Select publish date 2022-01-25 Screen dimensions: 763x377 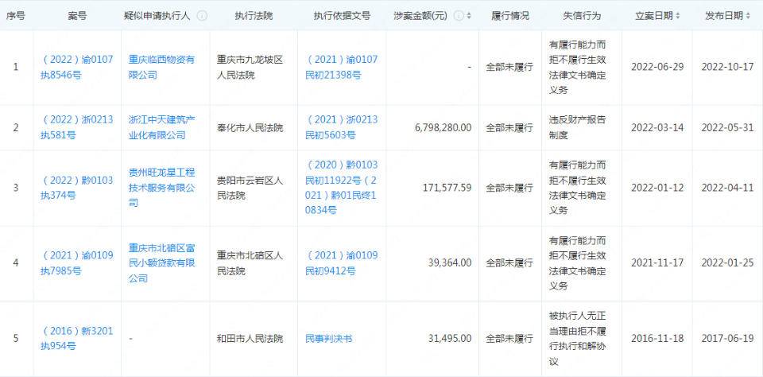coord(727,263)
